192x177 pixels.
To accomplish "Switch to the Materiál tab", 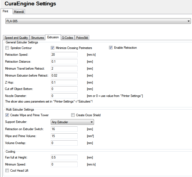I will [x=19, y=12].
